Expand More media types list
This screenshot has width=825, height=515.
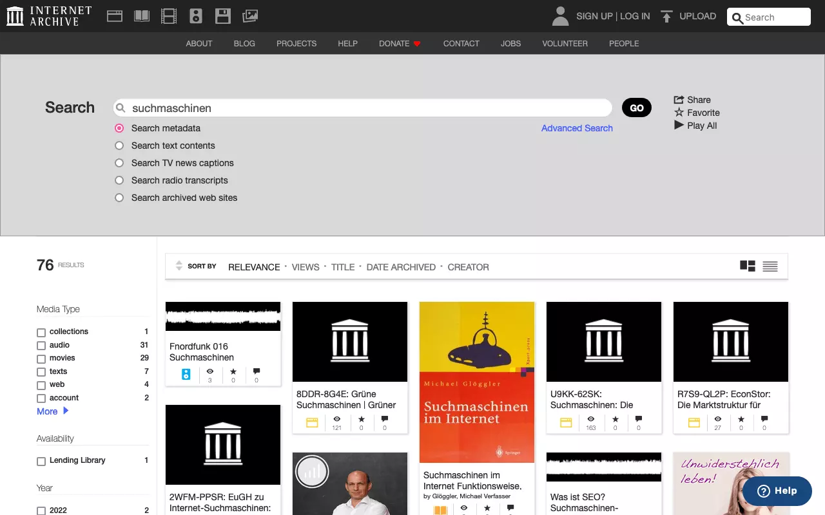coord(53,411)
